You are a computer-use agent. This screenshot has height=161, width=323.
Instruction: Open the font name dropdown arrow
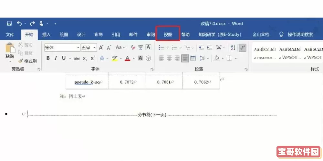pyautogui.click(x=78, y=48)
